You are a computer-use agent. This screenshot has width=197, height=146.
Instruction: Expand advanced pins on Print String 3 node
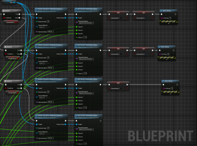(170, 94)
